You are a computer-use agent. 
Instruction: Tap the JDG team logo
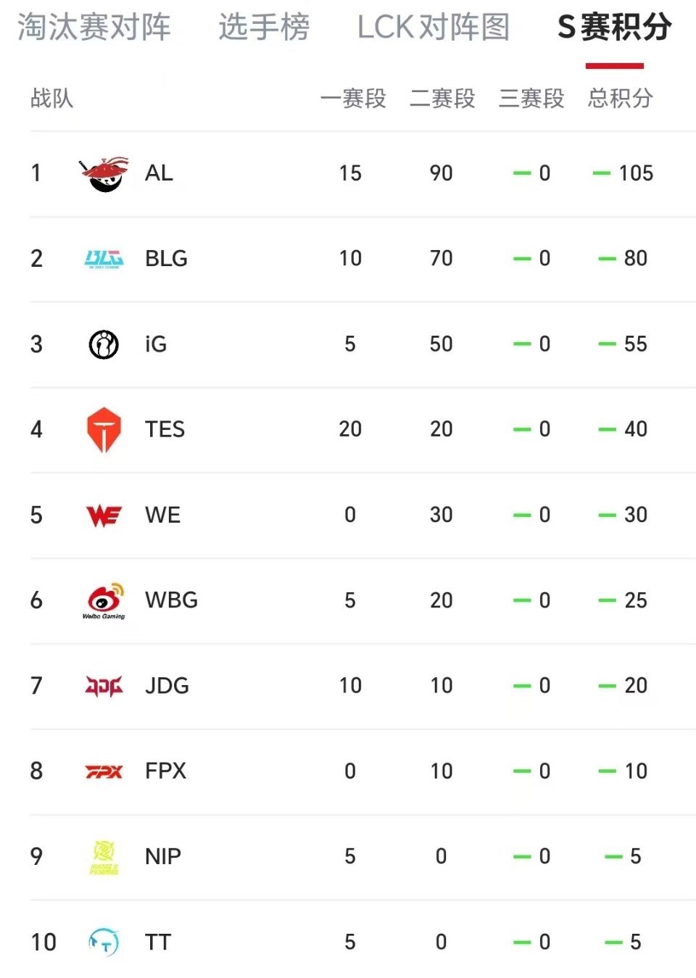click(104, 686)
